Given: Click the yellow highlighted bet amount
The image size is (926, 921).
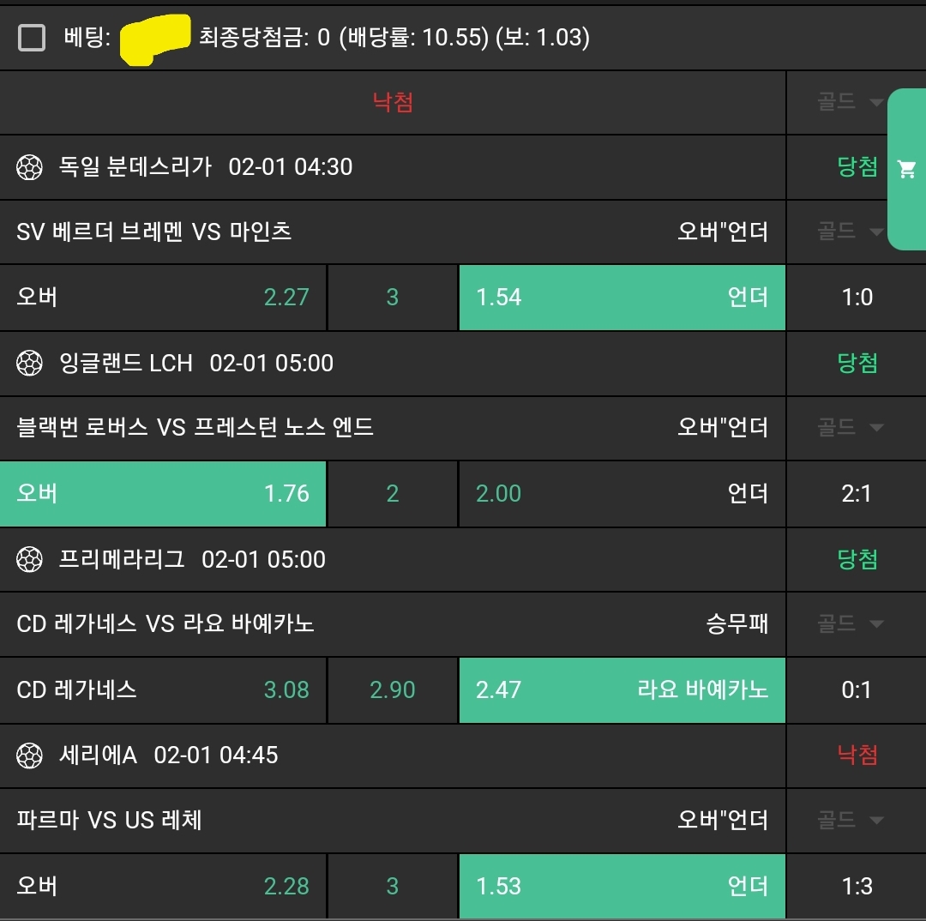Looking at the screenshot, I should point(154,39).
